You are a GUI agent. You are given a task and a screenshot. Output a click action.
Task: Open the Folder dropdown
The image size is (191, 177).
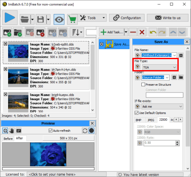tap(167, 77)
